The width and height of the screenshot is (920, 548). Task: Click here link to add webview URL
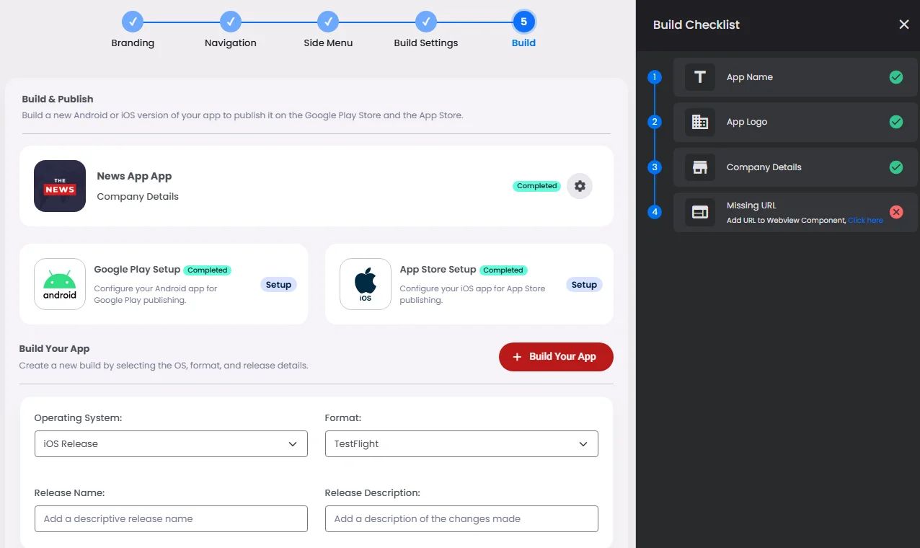pyautogui.click(x=865, y=220)
